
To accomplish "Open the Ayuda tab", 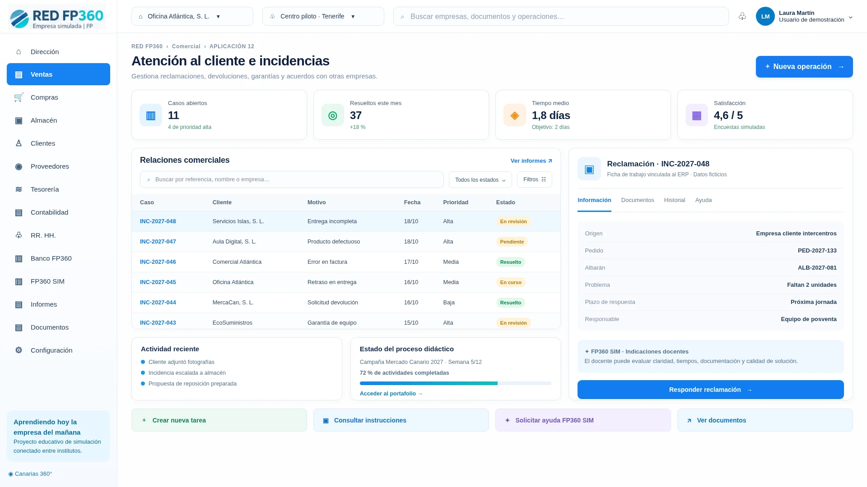I will tap(704, 200).
